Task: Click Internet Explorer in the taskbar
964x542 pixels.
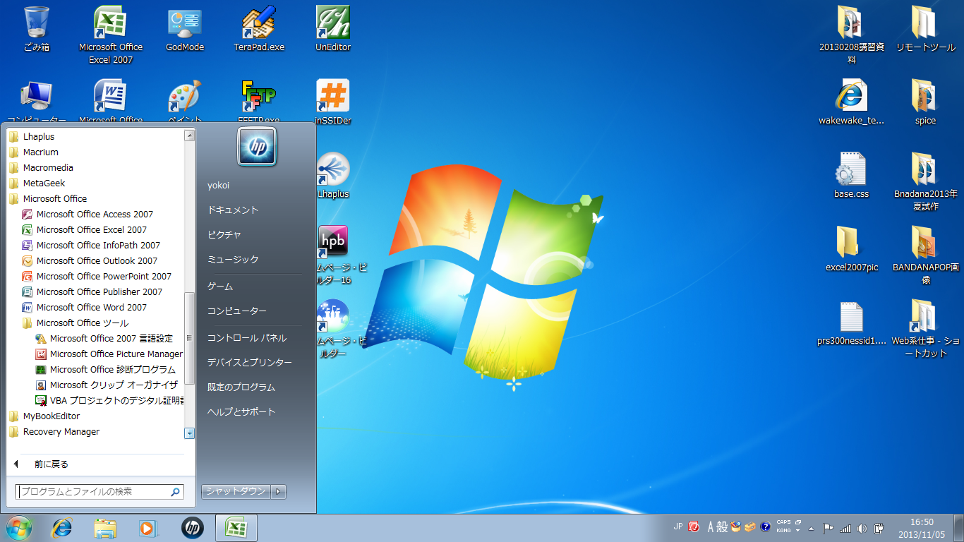Action: click(62, 527)
